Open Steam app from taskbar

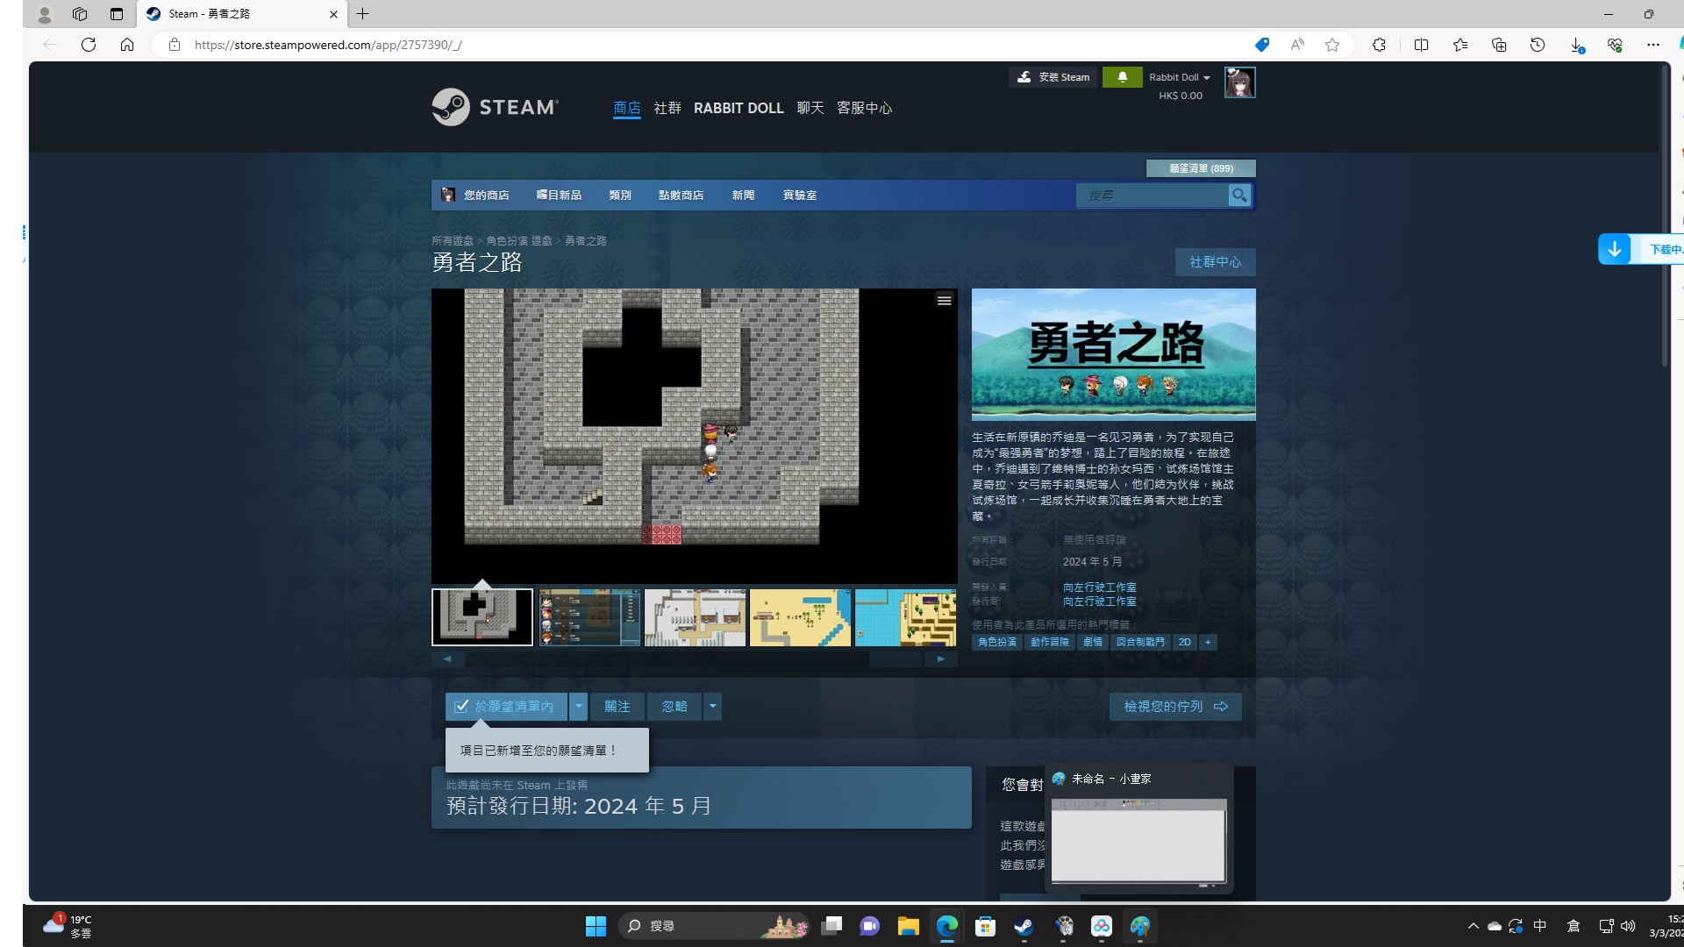pos(1024,926)
